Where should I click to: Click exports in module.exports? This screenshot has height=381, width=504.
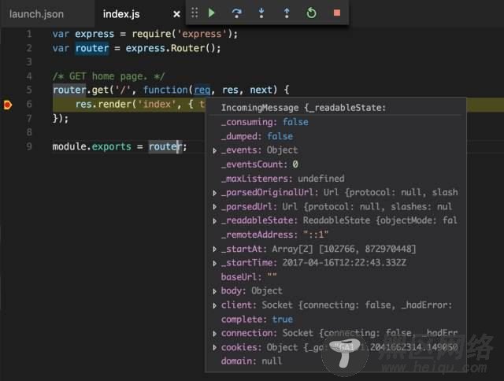(x=112, y=146)
